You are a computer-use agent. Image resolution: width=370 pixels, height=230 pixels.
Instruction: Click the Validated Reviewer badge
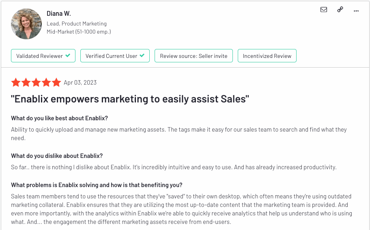click(x=43, y=56)
